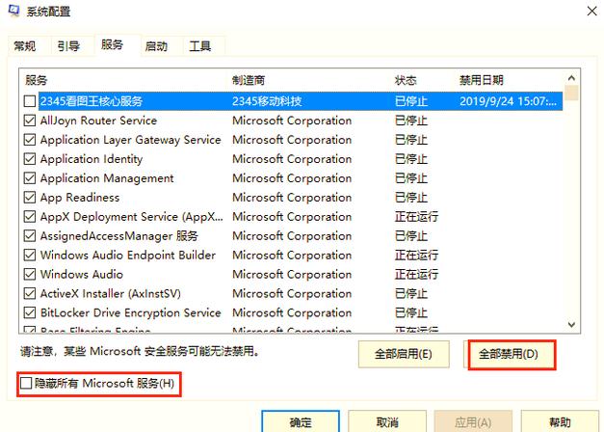Confirm with the 确定 button
Viewport: 604px width, 432px height.
point(301,422)
